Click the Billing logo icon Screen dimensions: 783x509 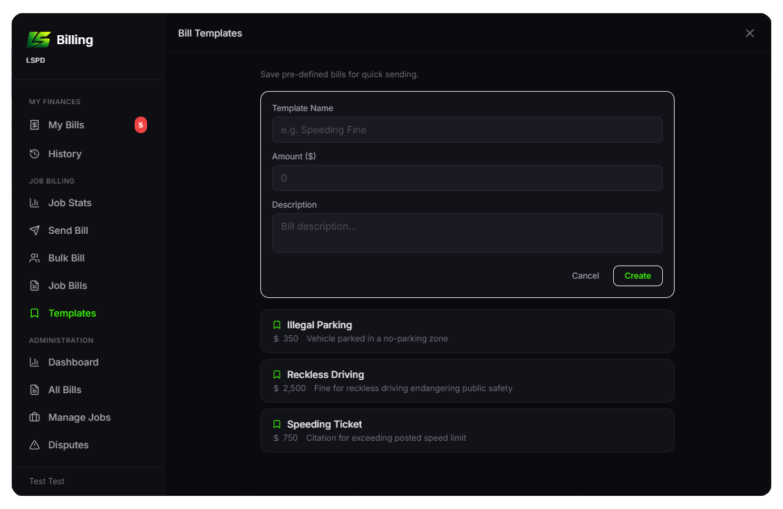pyautogui.click(x=39, y=39)
